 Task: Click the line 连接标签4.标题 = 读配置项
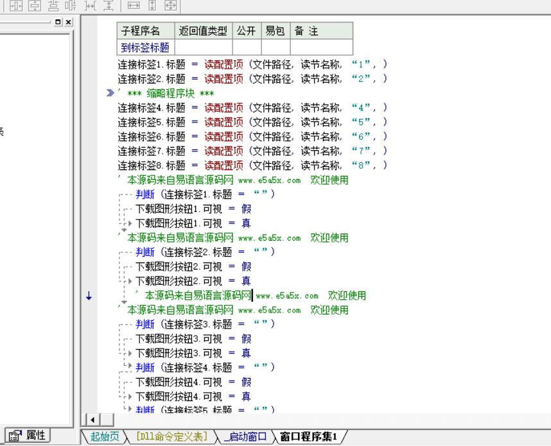point(252,107)
